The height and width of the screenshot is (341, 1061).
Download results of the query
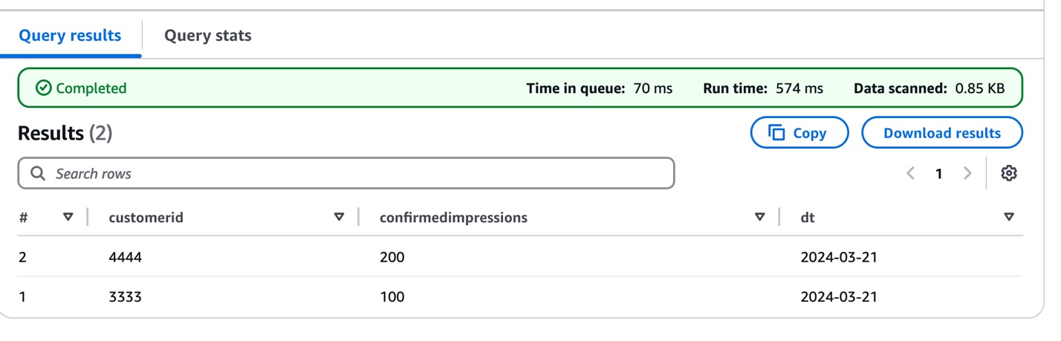(942, 133)
